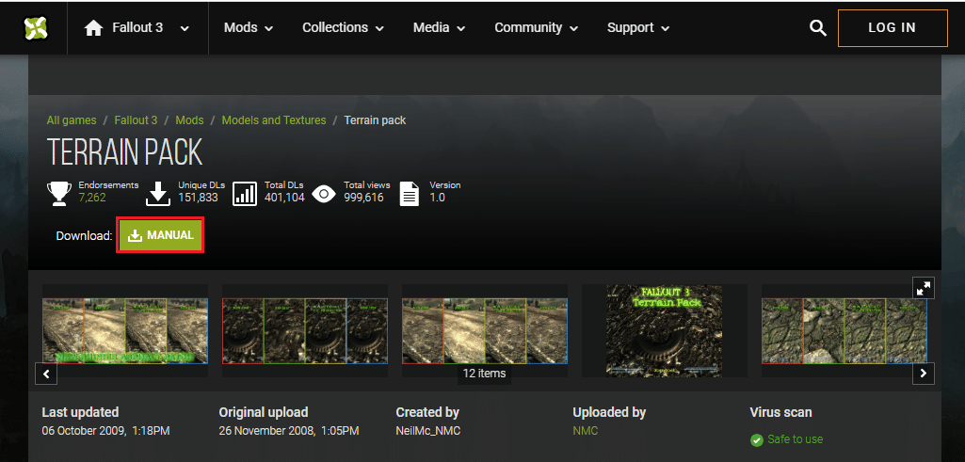Click the 151,833 unique downloads value
This screenshot has height=462, width=965.
pyautogui.click(x=198, y=198)
